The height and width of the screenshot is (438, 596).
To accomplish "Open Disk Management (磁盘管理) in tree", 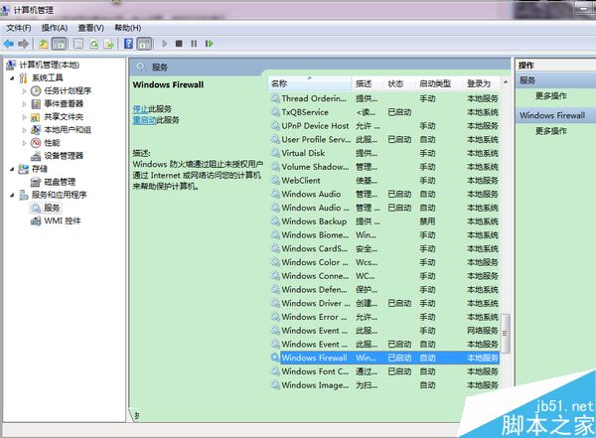I will pos(60,182).
